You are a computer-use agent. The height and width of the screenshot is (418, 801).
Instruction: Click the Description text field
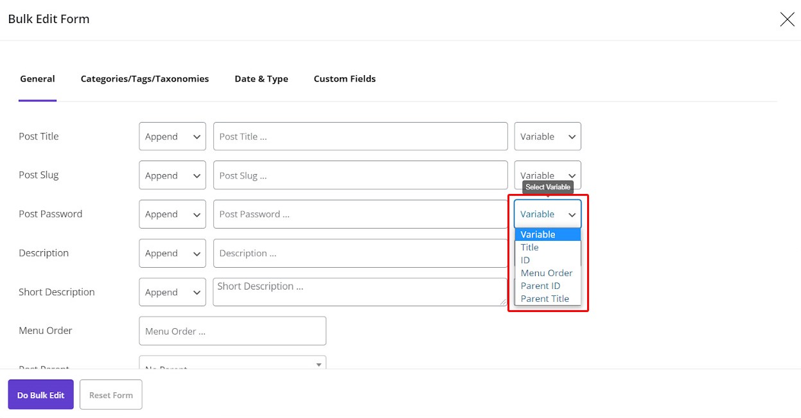(x=360, y=253)
